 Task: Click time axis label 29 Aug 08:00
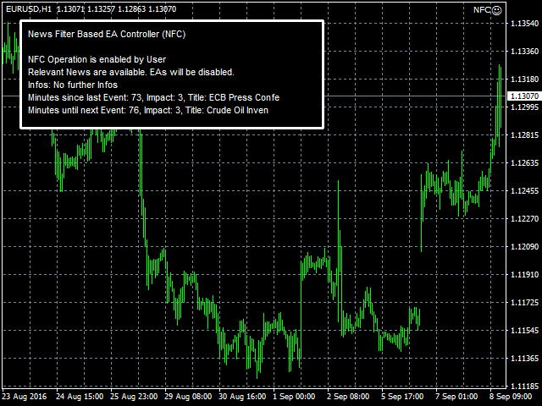point(188,397)
